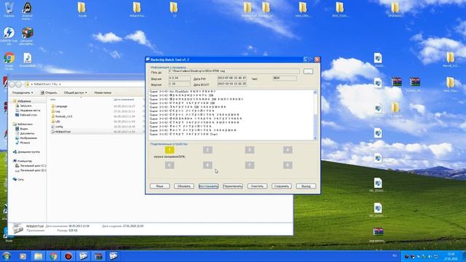Click the taskbar clock
This screenshot has height=262, width=466.
[x=451, y=256]
